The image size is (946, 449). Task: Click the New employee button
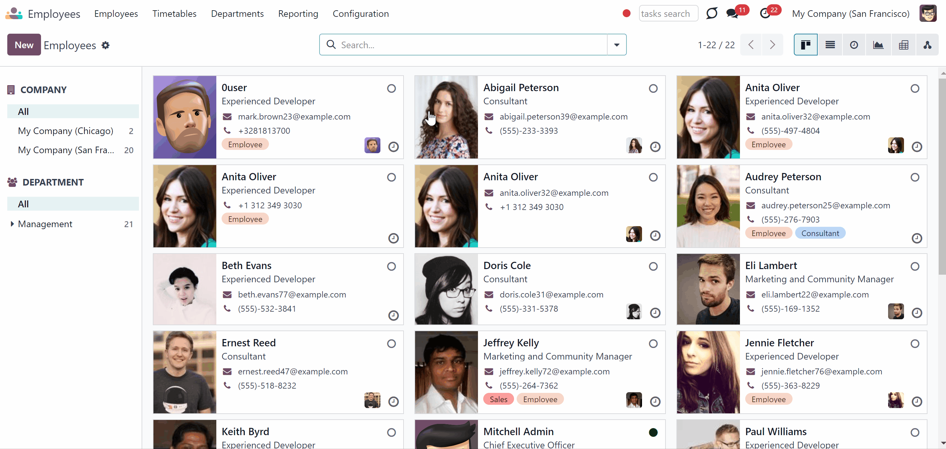(24, 45)
